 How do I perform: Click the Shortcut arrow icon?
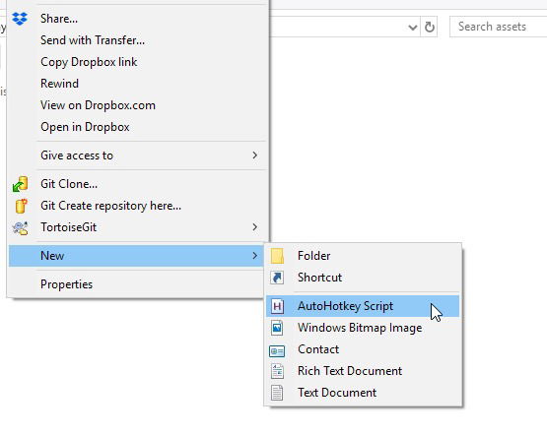click(x=277, y=278)
